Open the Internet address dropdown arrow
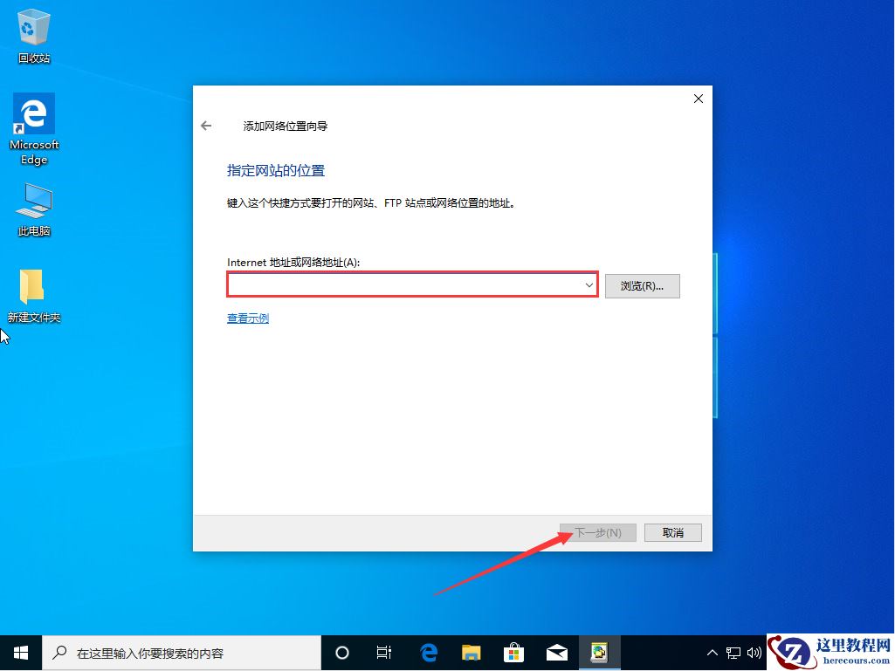 tap(589, 284)
